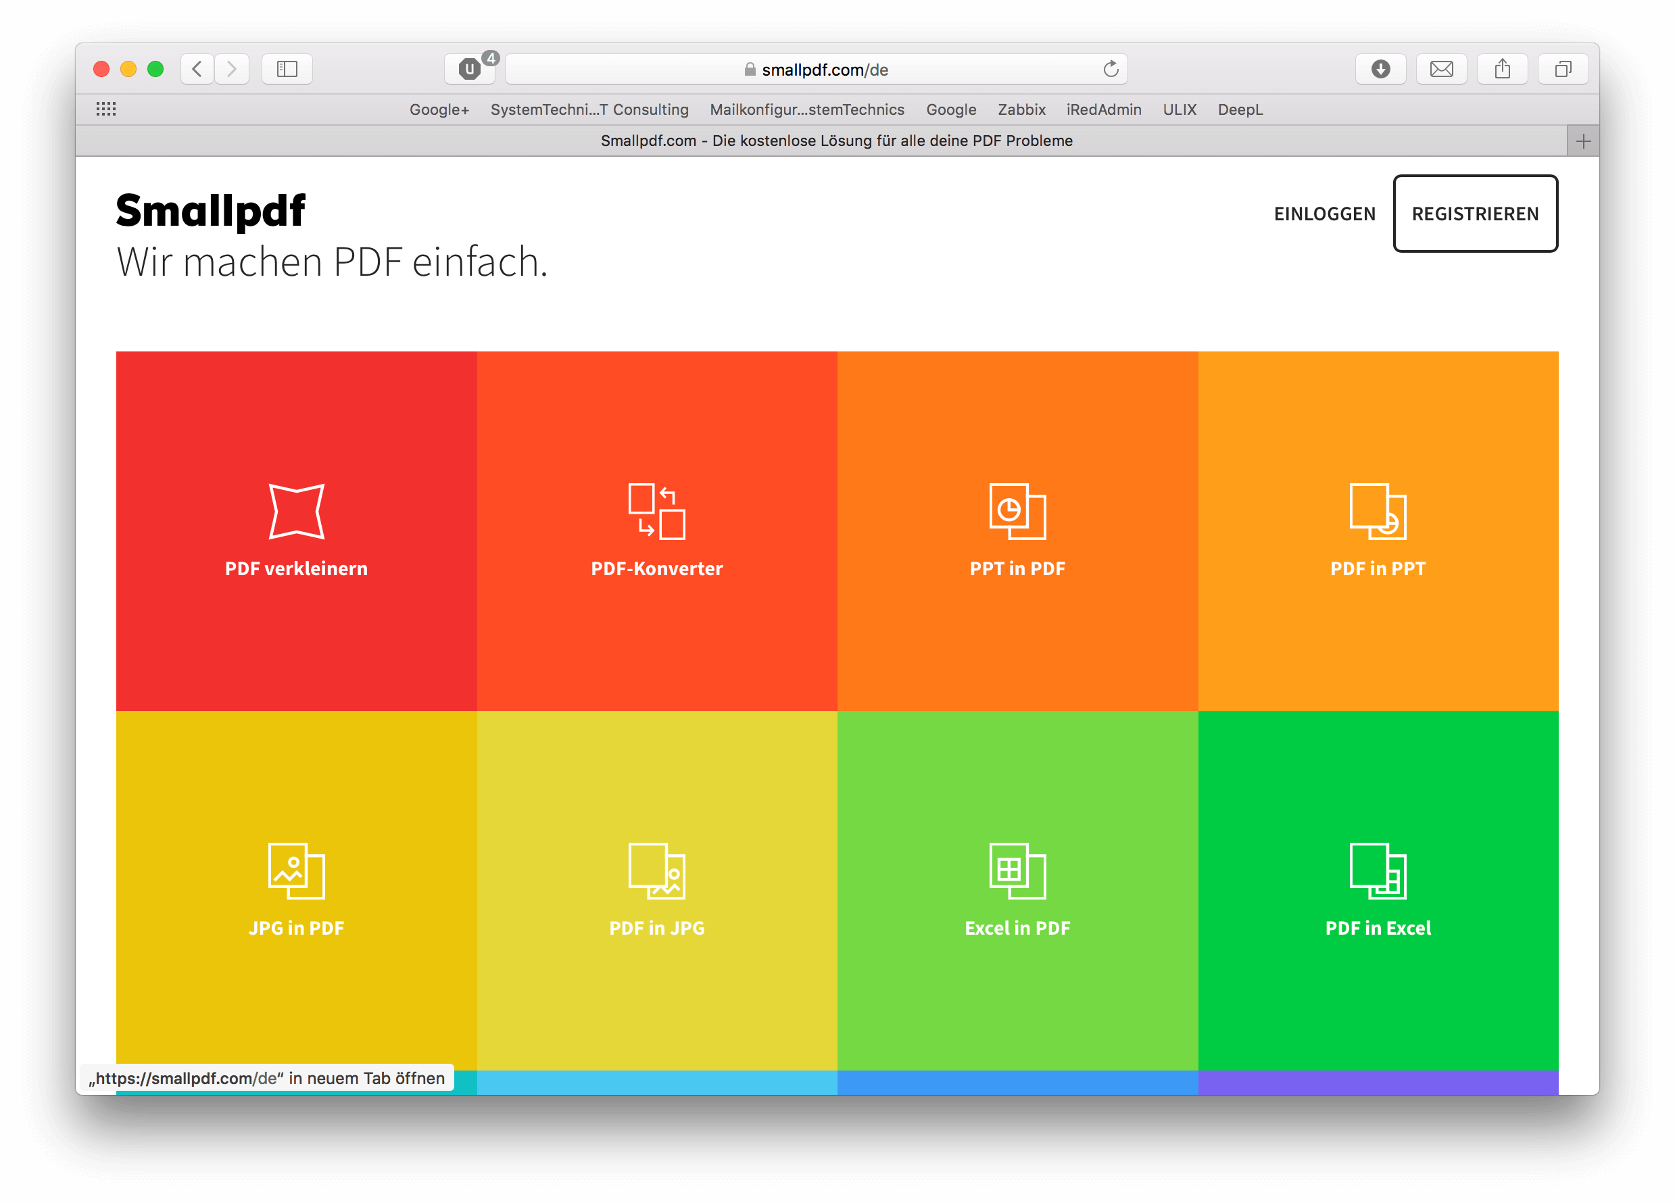
Task: Click the JPG in PDF icon
Action: click(296, 870)
